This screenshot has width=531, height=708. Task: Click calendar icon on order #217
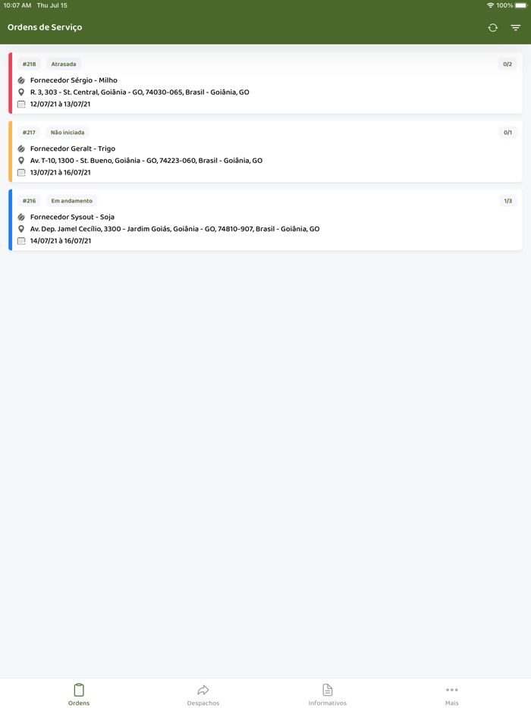click(x=21, y=173)
